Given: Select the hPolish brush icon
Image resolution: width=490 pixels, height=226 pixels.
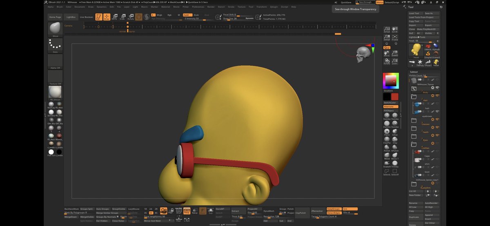Looking at the screenshot, I should point(395,148).
